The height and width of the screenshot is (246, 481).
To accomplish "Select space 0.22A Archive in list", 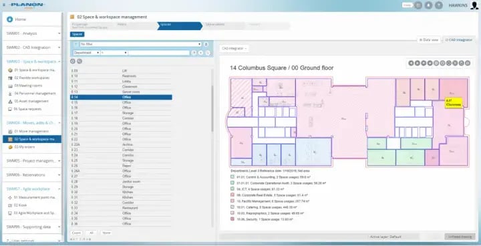I will pos(121,144).
